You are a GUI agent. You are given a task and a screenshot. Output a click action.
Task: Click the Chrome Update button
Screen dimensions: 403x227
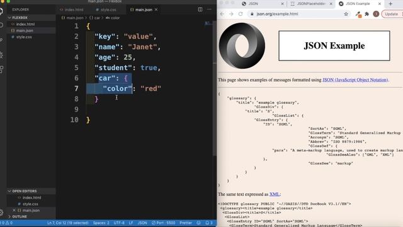click(392, 14)
